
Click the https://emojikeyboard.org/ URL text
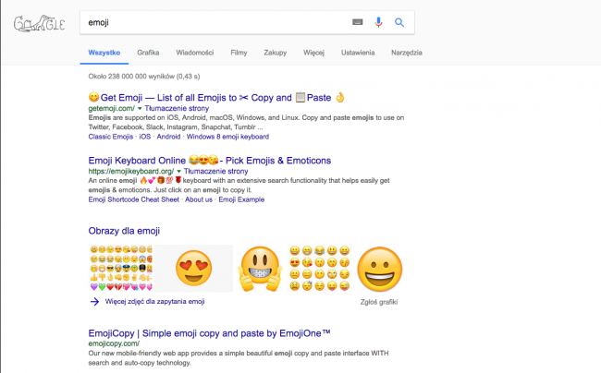[x=131, y=171]
